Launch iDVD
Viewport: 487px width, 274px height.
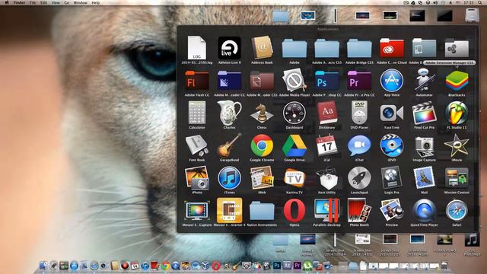click(392, 146)
